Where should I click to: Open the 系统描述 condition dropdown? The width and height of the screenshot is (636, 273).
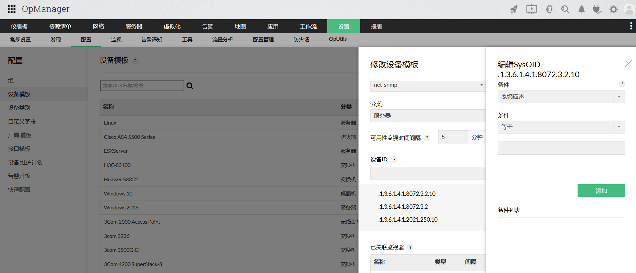(561, 97)
